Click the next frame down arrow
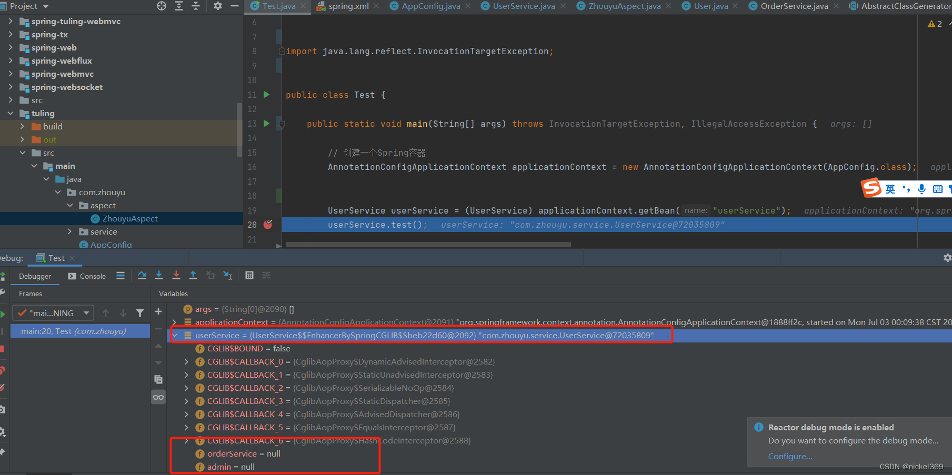952x475 pixels. (x=123, y=313)
